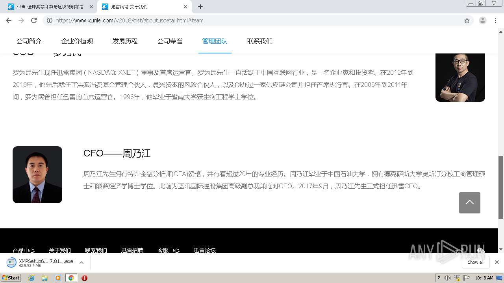Viewport: 504px width, 283px height.
Task: Open the Windows Start menu
Action: pos(11,278)
